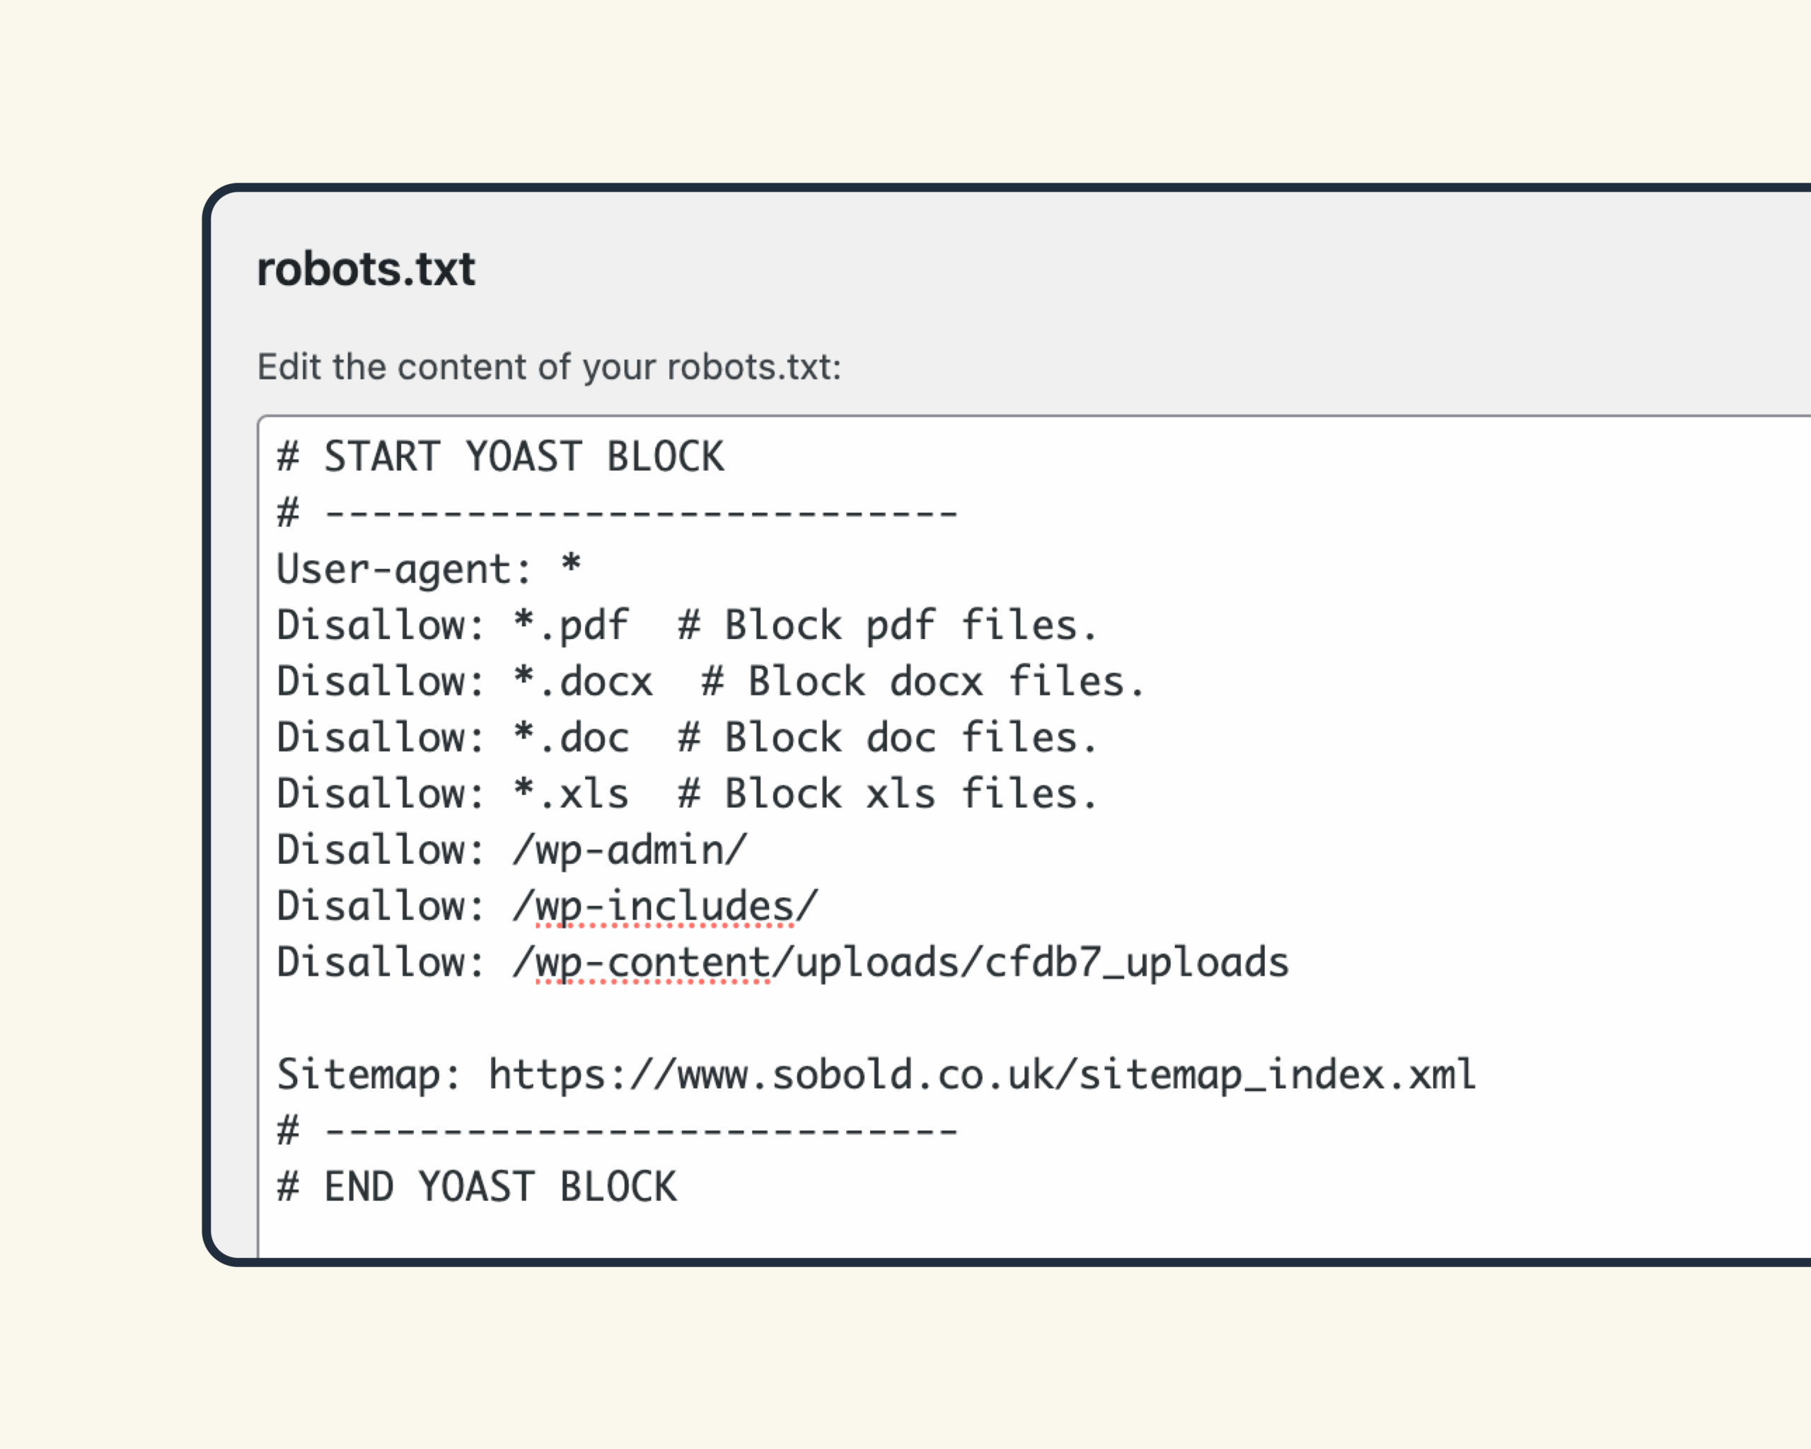Click the '# END YOAST BLOCK' line

click(476, 1187)
